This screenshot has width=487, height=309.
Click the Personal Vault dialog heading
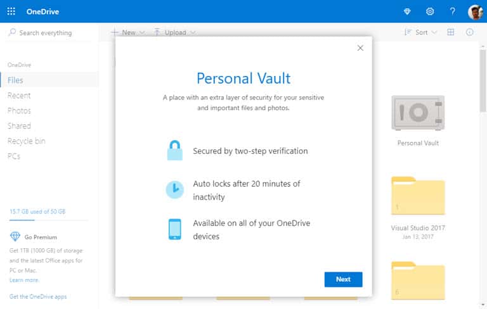coord(243,78)
